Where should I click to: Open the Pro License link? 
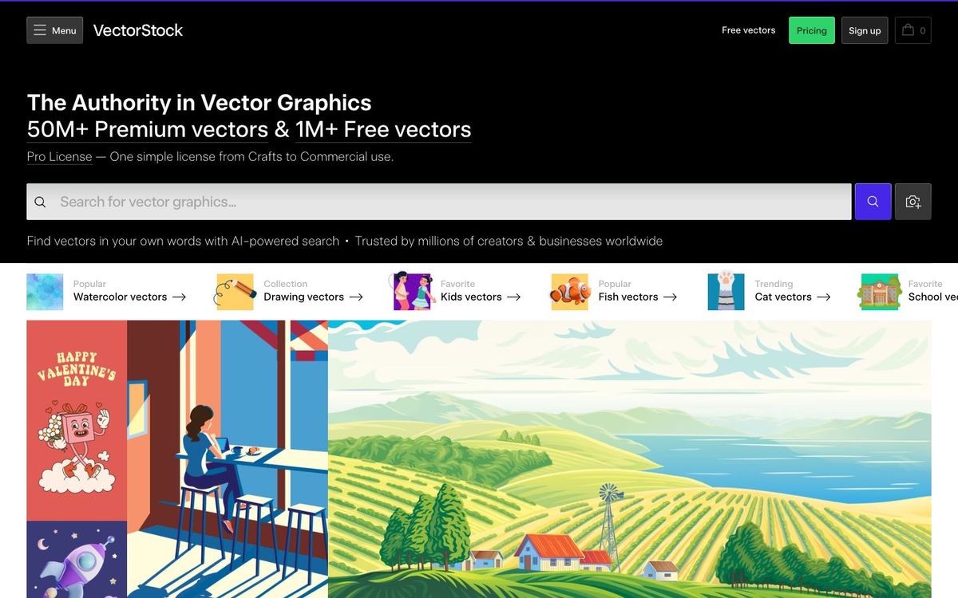tap(59, 156)
